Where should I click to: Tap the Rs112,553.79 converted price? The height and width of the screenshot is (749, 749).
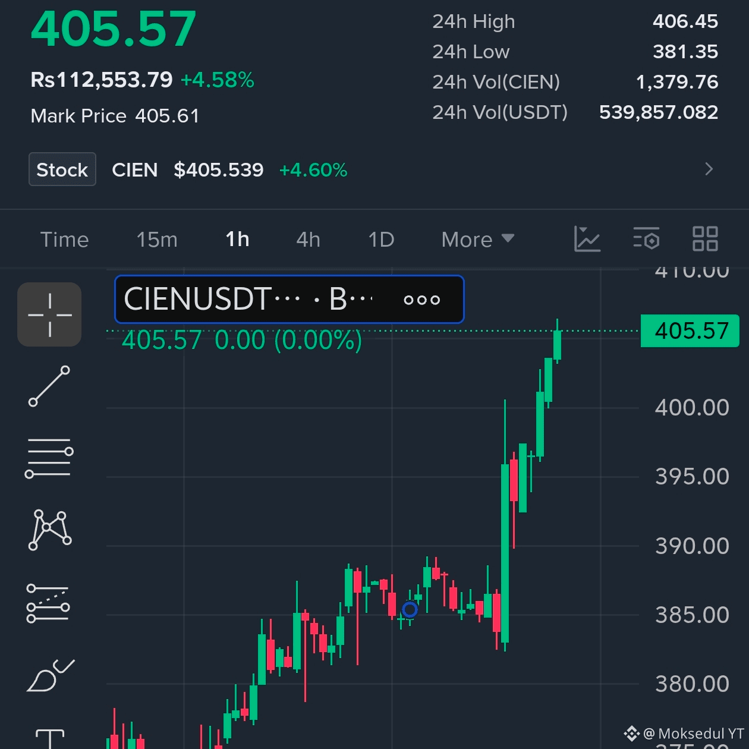point(102,80)
